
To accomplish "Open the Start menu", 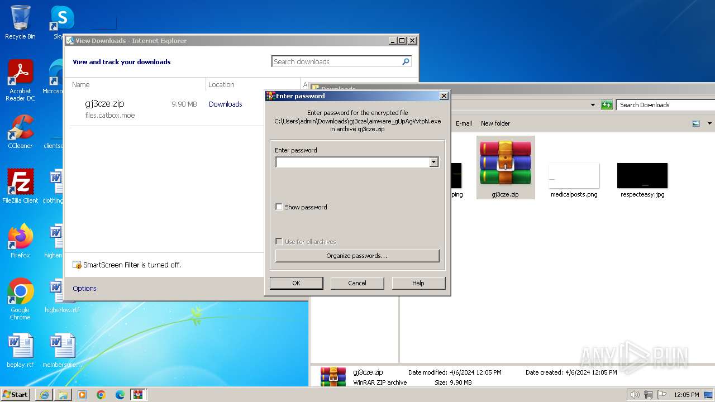I will click(16, 395).
